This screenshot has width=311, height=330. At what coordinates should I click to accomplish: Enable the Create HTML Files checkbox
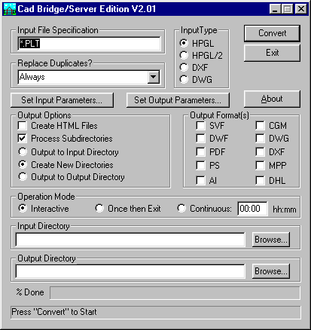click(23, 126)
